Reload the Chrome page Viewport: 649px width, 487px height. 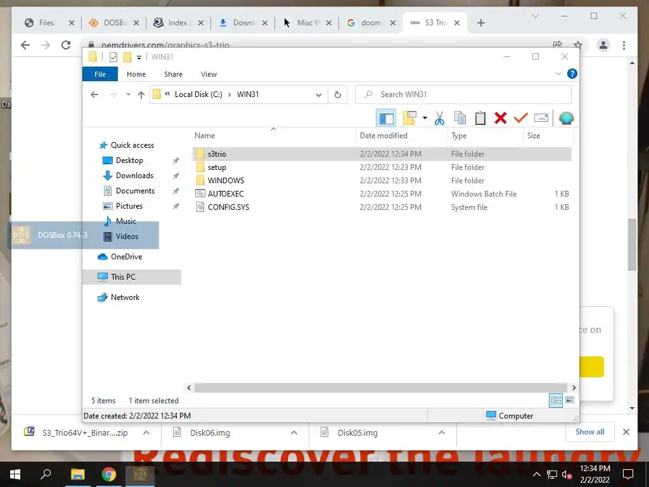pyautogui.click(x=66, y=45)
